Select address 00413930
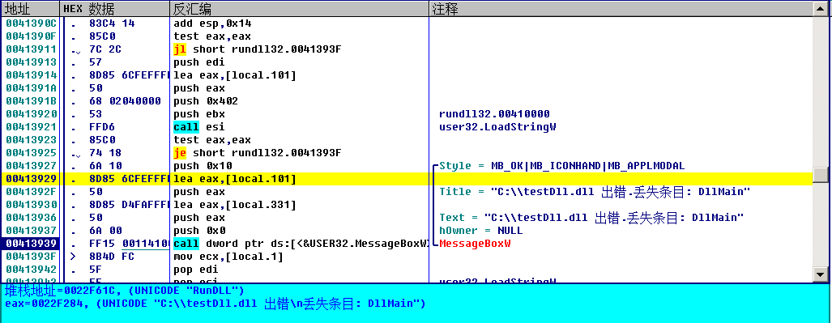Screen dimensions: 832x323 coord(31,205)
